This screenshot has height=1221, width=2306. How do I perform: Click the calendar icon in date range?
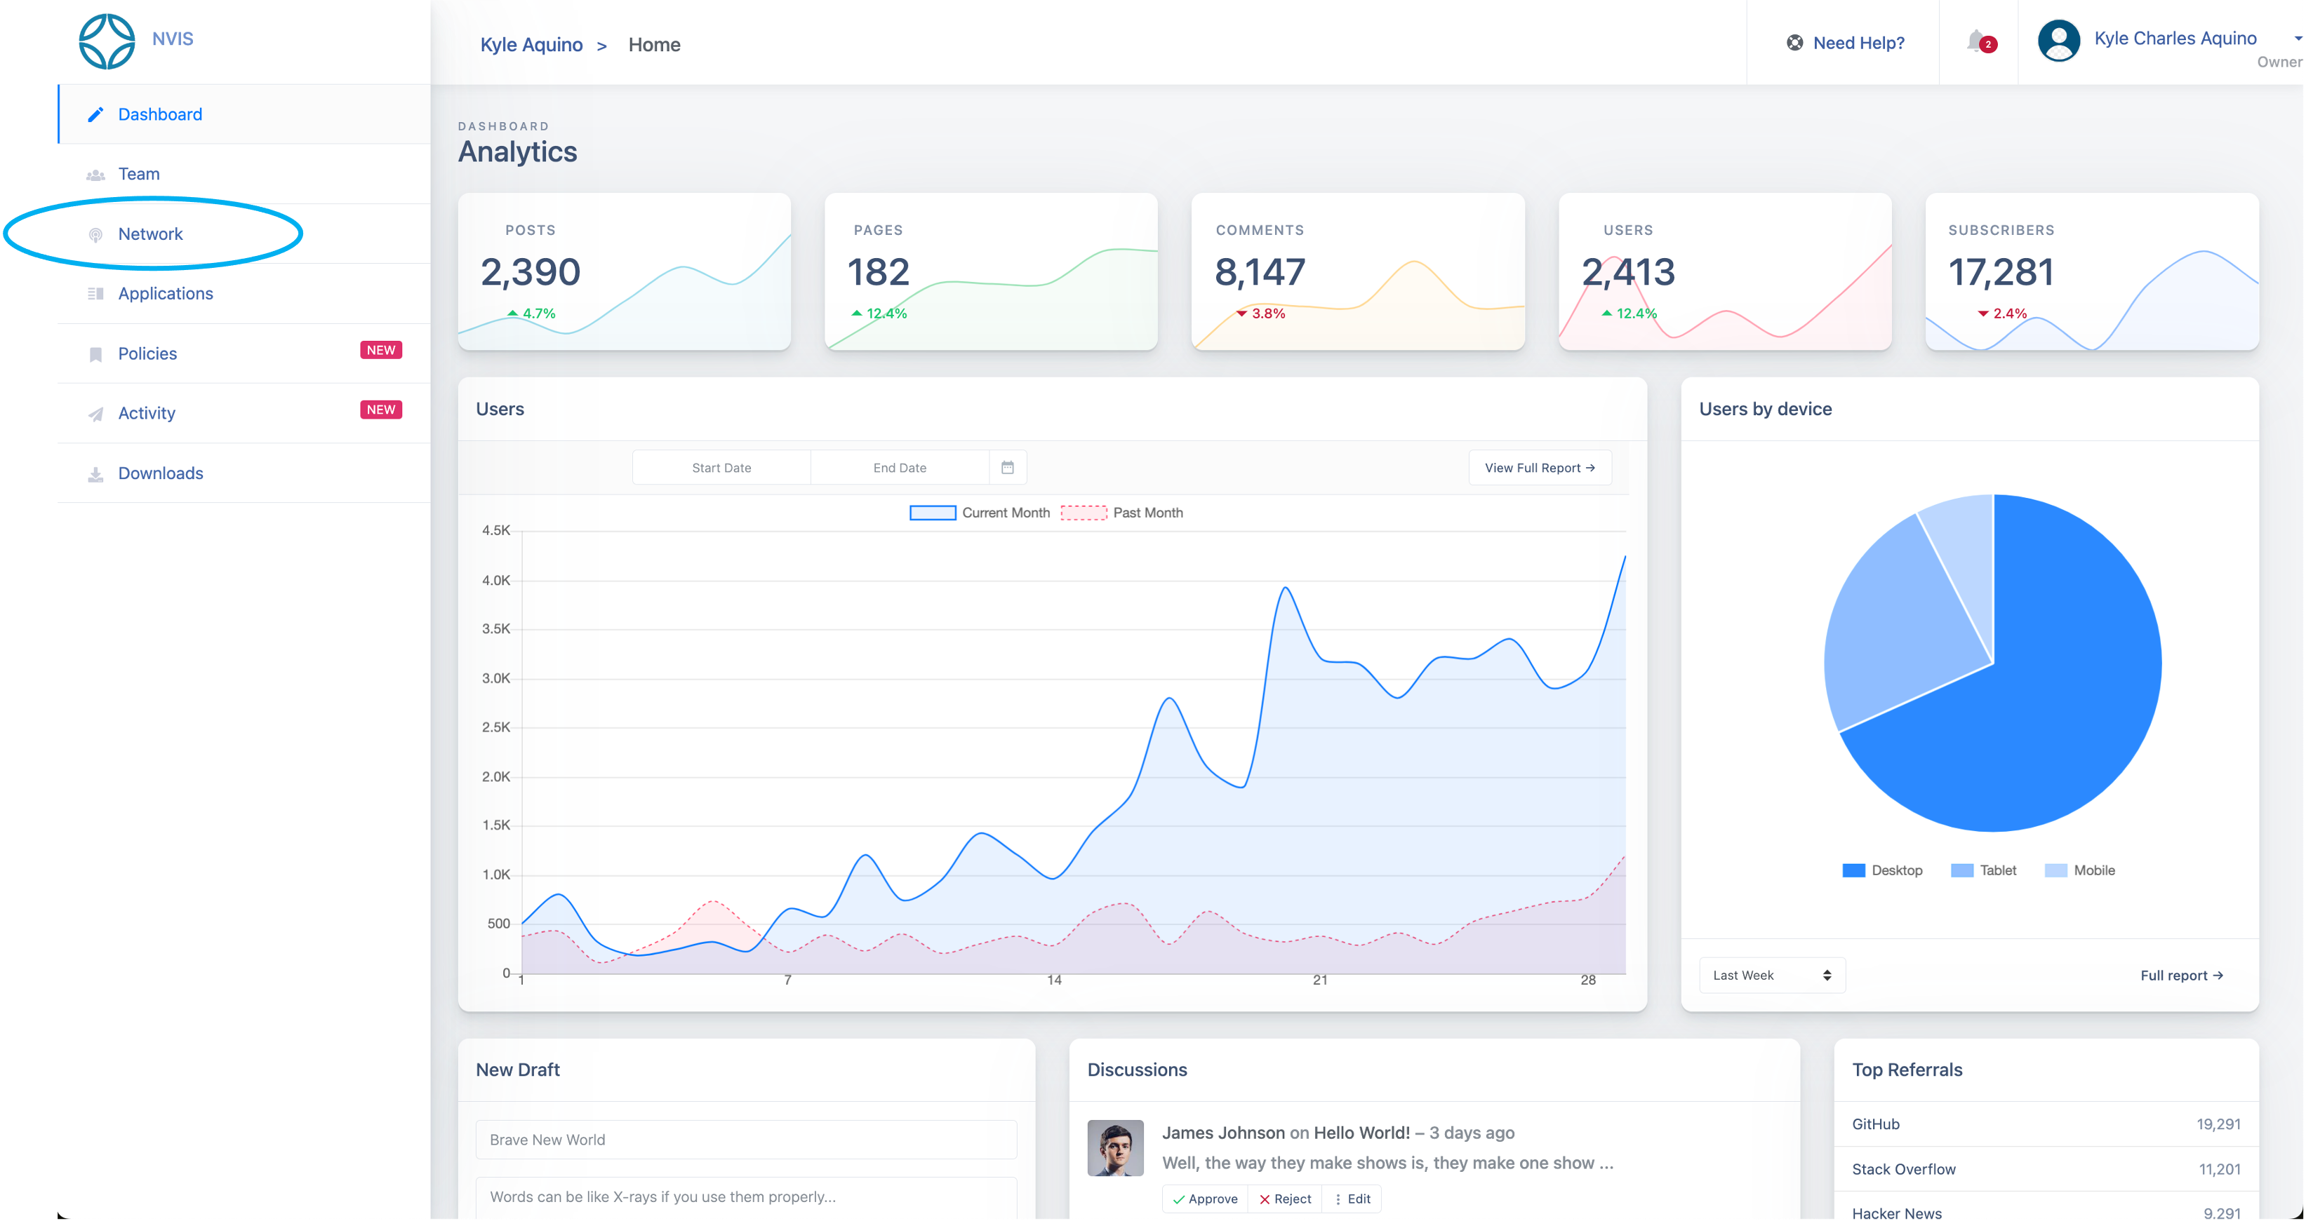pyautogui.click(x=1007, y=467)
